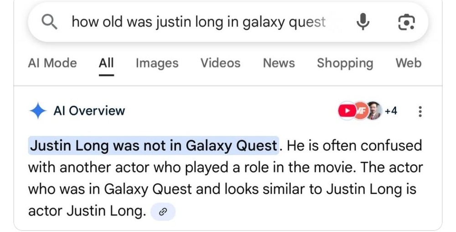Click the AI Overview heading label

click(89, 111)
